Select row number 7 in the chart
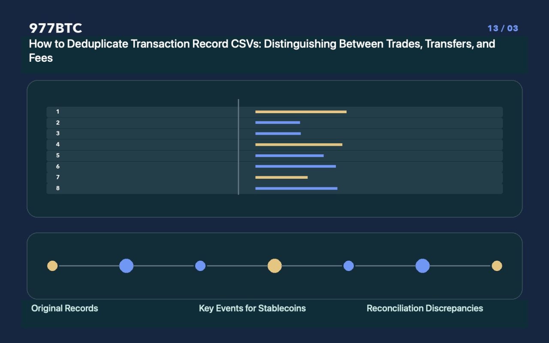 [274, 178]
